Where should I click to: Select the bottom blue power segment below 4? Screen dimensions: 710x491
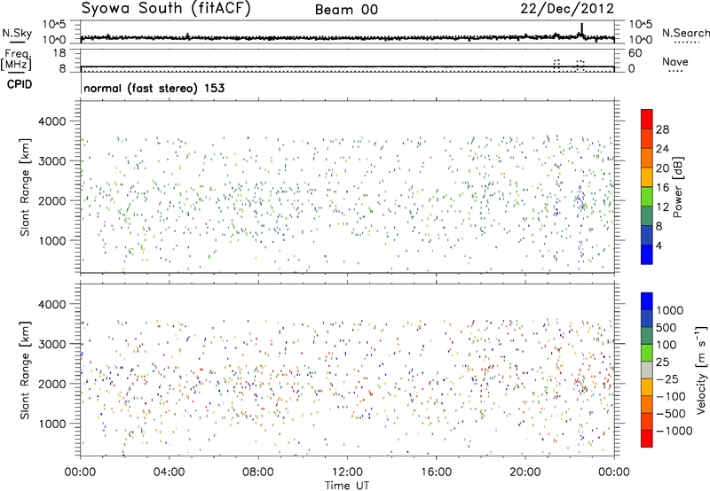point(647,254)
